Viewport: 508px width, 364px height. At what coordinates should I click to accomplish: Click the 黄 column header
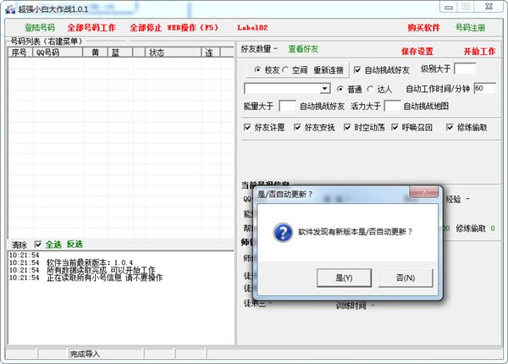pos(95,52)
